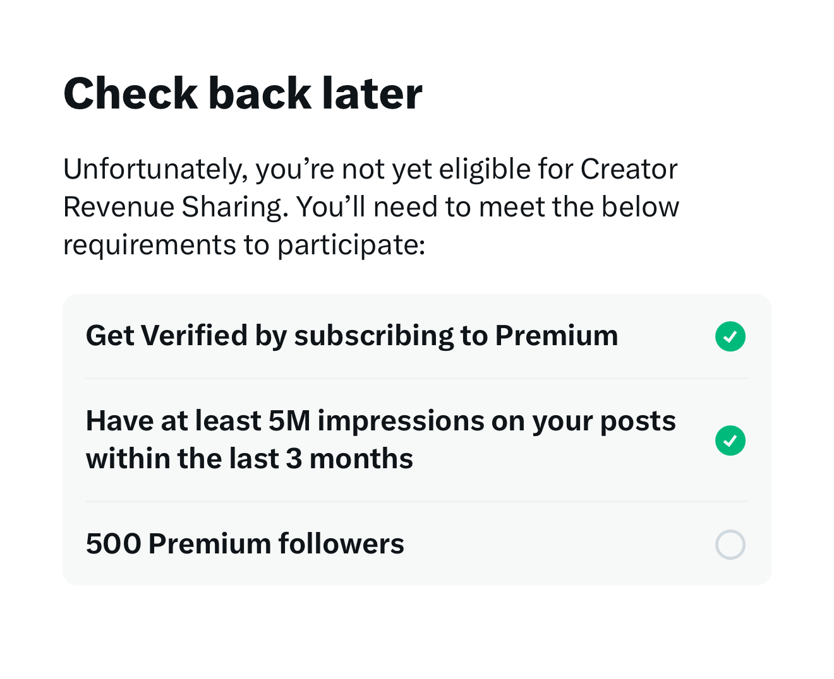Click the word Verified in the first row
Screen dimensions: 834x679
click(x=195, y=336)
